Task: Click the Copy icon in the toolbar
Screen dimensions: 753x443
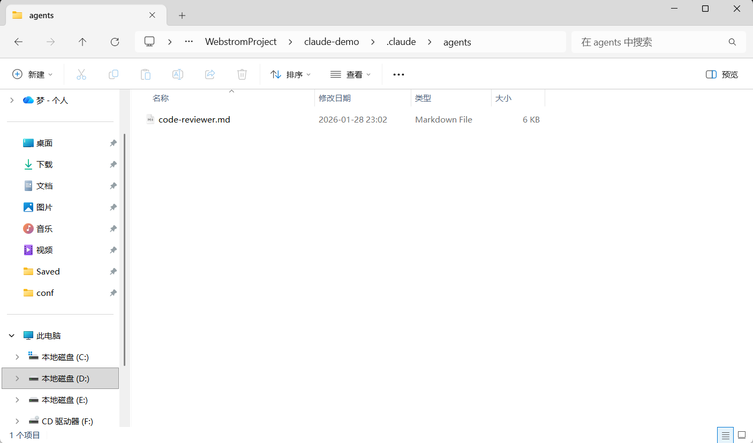Action: [114, 74]
